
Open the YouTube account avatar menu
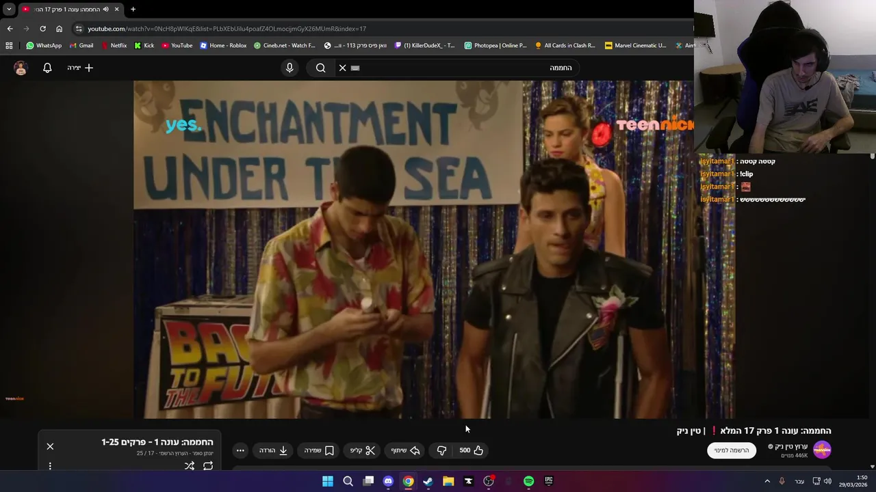tap(21, 68)
